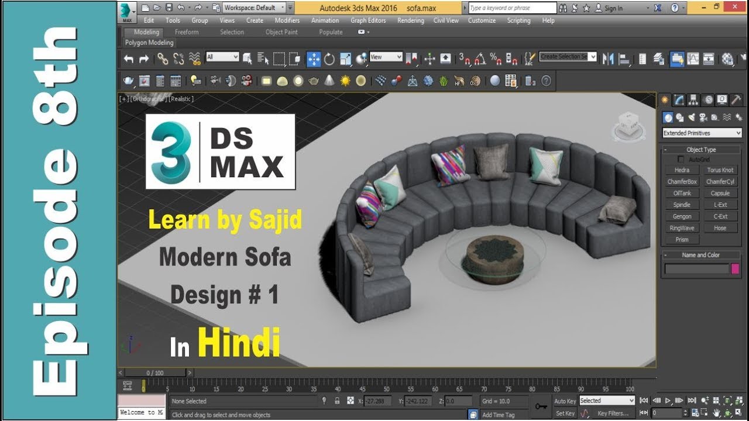749x421 pixels.
Task: Click the Hedra primitive button
Action: 682,170
